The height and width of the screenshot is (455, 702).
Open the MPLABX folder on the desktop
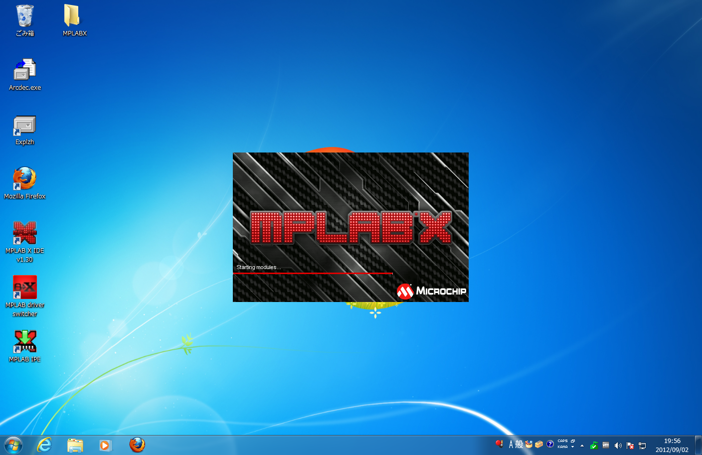pyautogui.click(x=74, y=20)
